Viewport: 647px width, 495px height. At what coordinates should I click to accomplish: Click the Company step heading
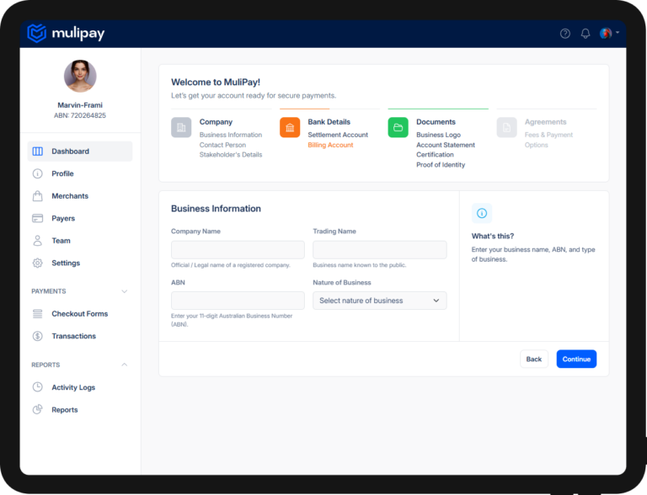tap(216, 122)
